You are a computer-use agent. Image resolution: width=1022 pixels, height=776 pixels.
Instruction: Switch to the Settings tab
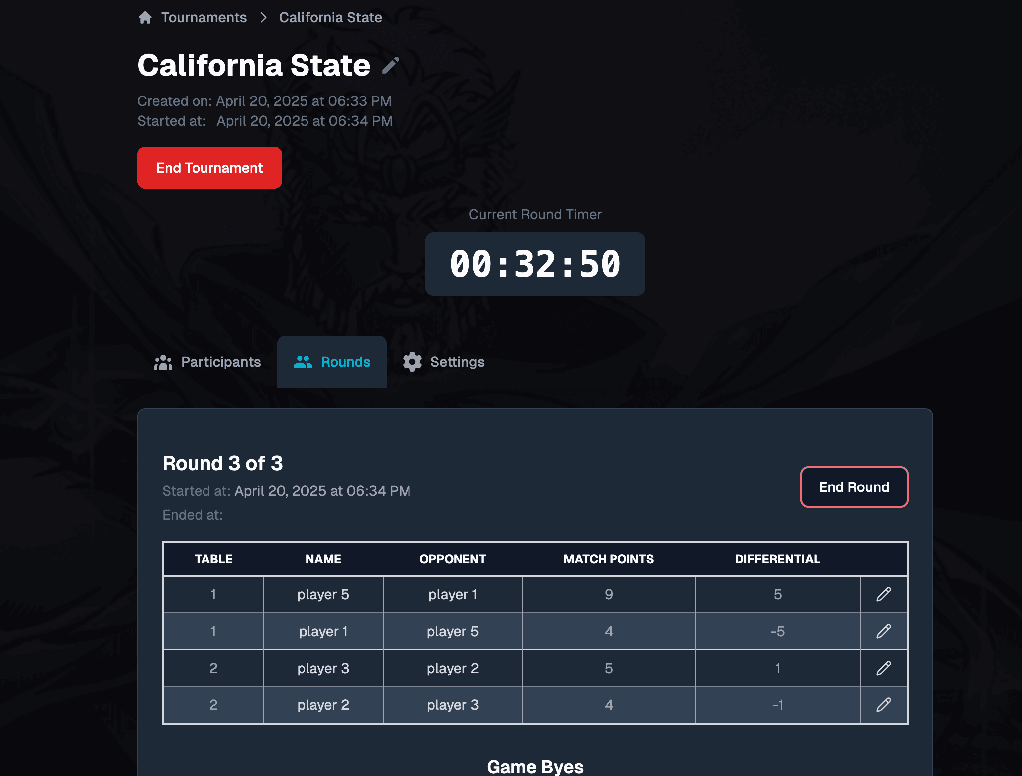pyautogui.click(x=444, y=362)
